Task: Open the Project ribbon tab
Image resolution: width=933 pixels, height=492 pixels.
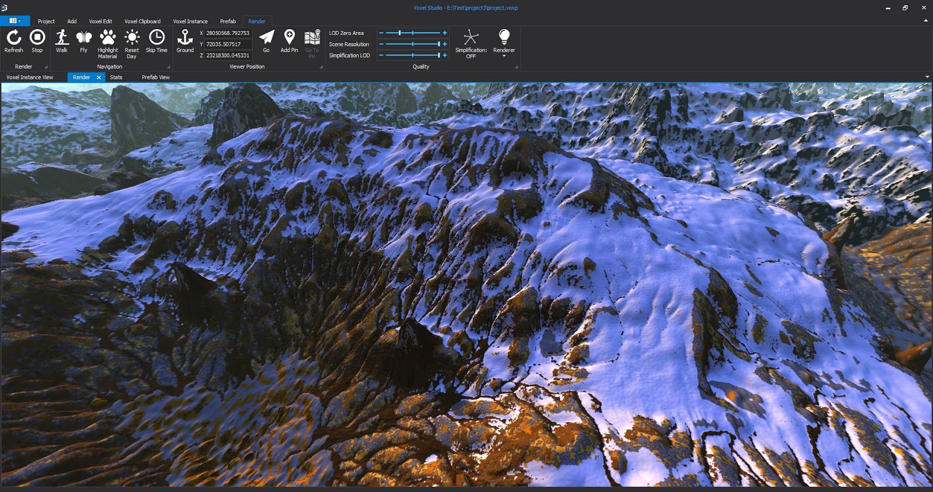Action: point(46,22)
